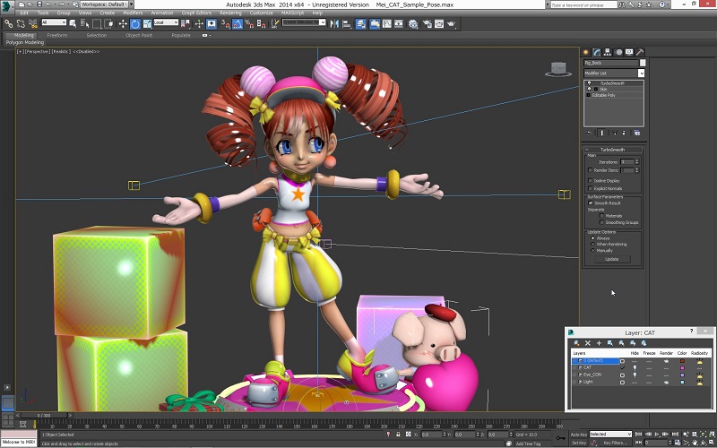Select the Select and Link tool
717x448 pixels.
click(9, 23)
